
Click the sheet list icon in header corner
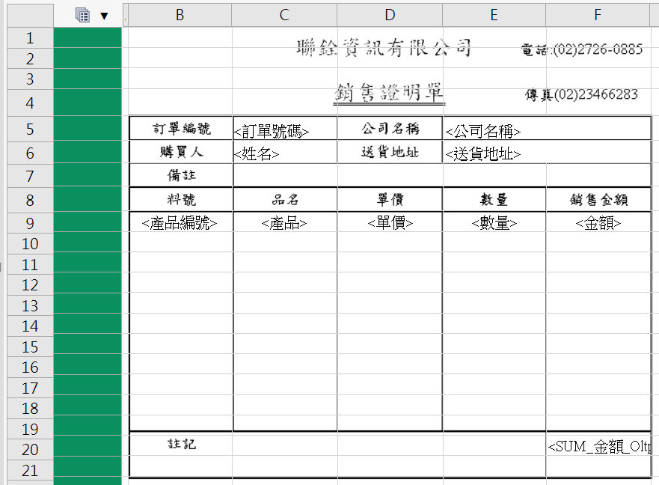pyautogui.click(x=82, y=16)
